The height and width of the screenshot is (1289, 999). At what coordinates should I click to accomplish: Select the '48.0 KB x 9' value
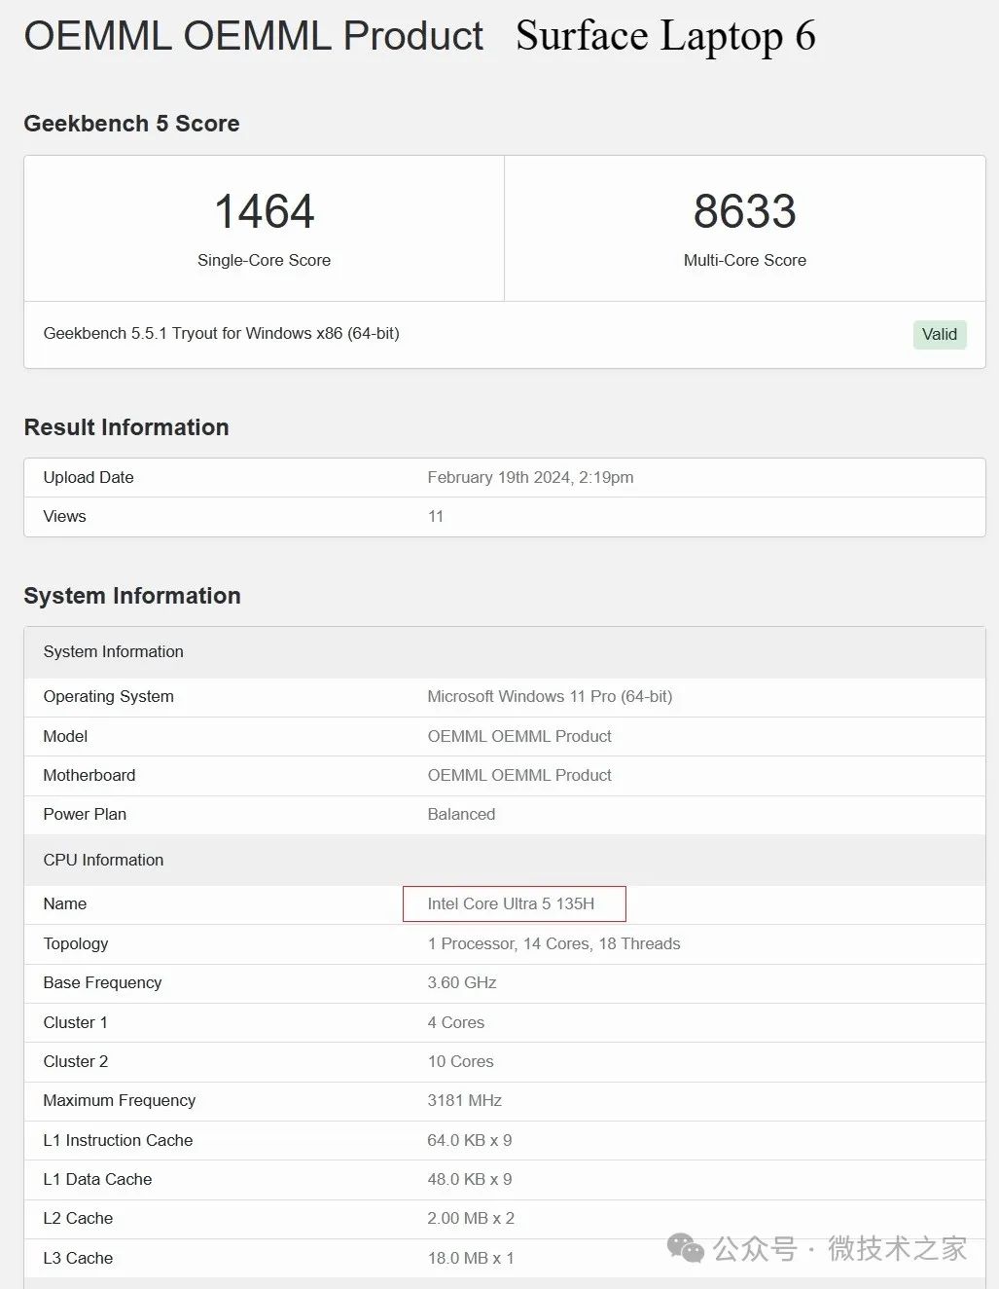coord(470,1179)
